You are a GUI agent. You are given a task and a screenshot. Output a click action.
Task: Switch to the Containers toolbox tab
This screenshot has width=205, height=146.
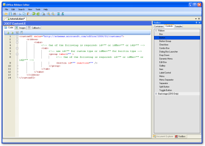click(x=159, y=26)
